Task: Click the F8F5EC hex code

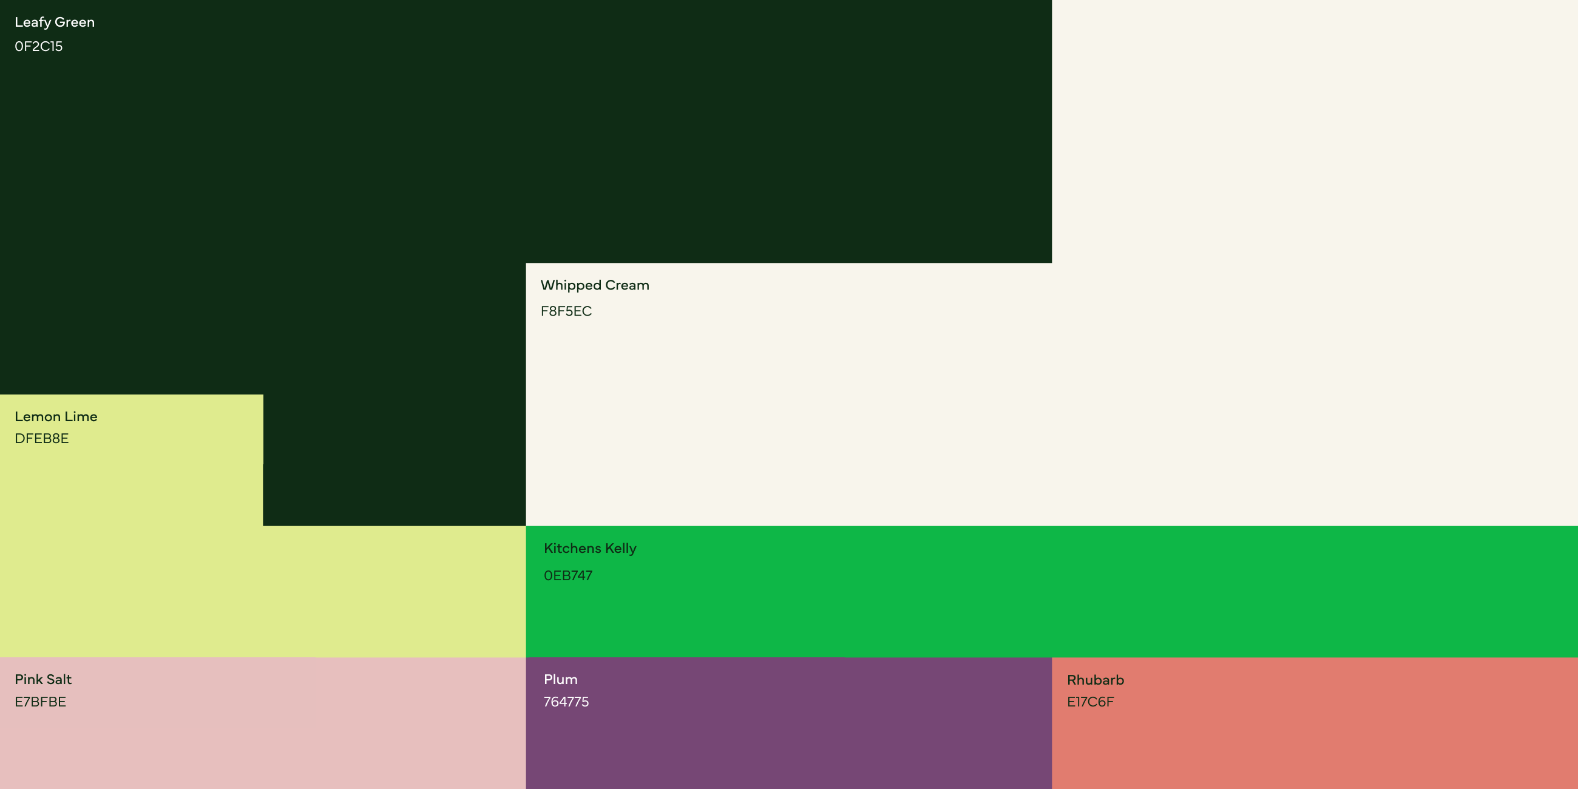Action: click(x=566, y=311)
